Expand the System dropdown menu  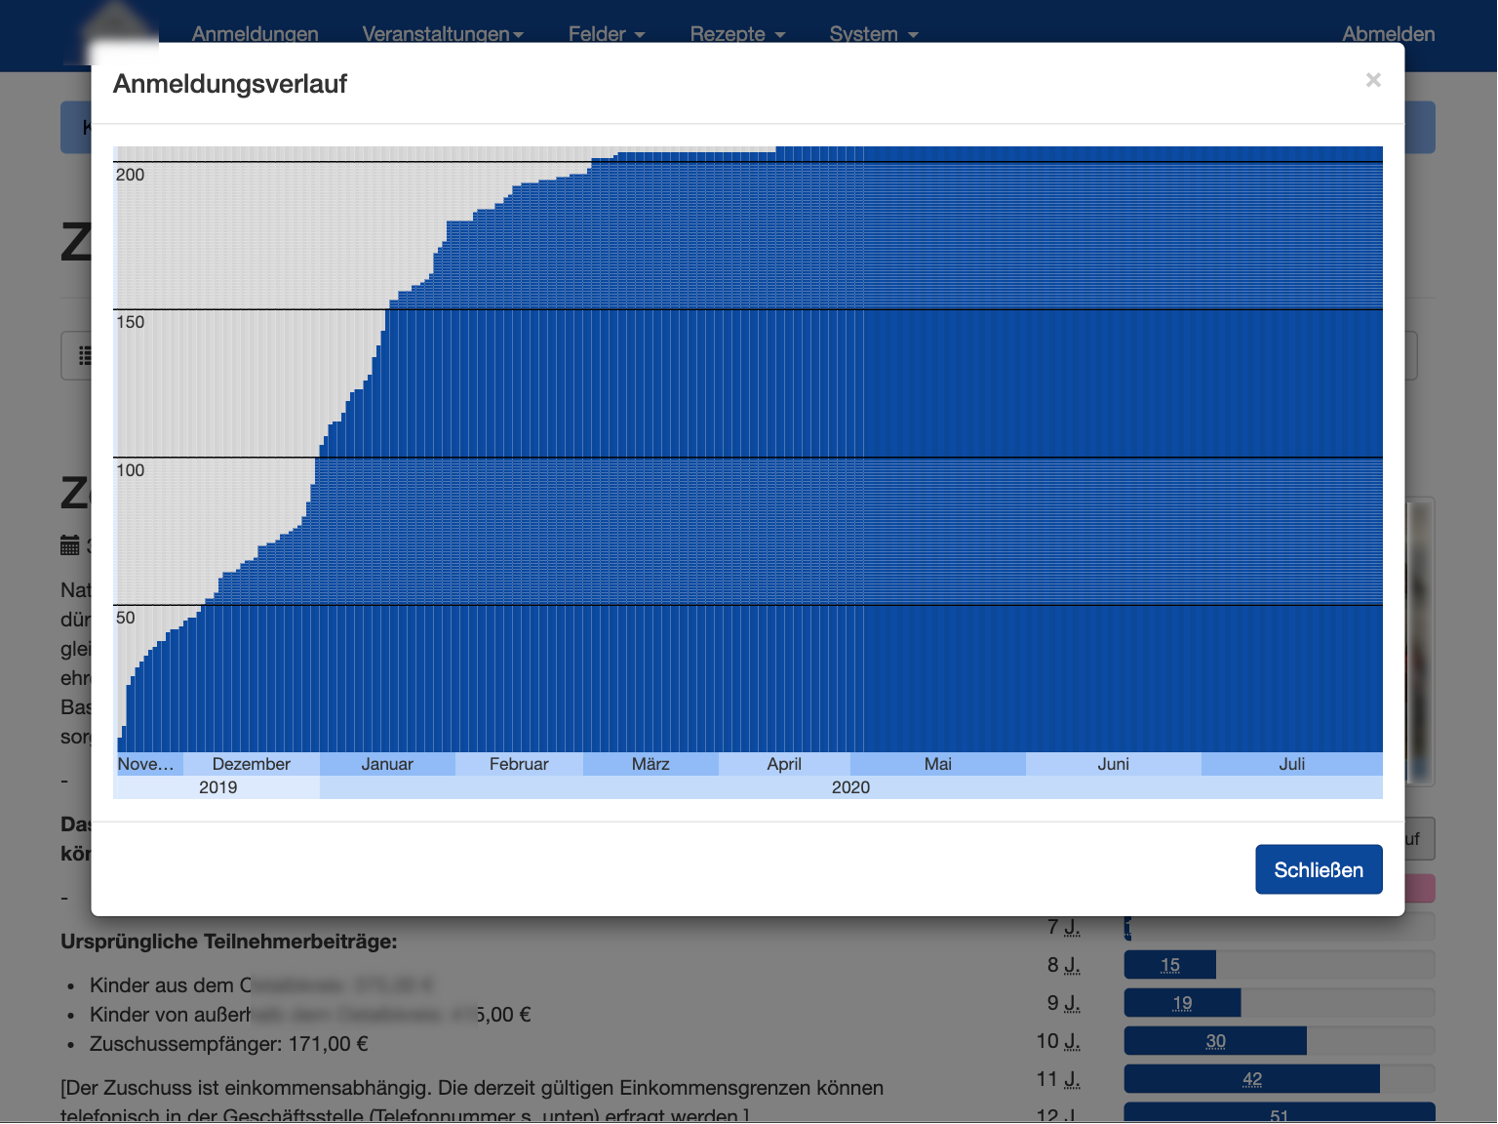click(874, 34)
